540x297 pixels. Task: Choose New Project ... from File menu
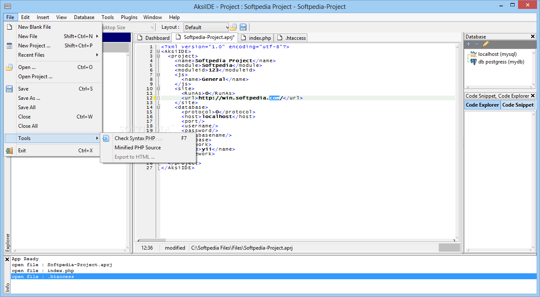tap(53, 46)
